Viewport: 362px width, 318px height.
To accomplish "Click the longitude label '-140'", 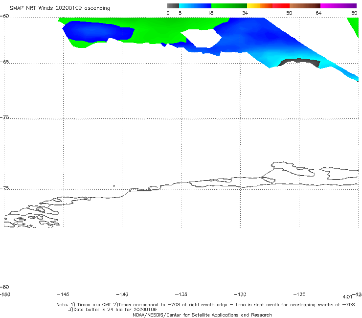I will click(x=122, y=294).
